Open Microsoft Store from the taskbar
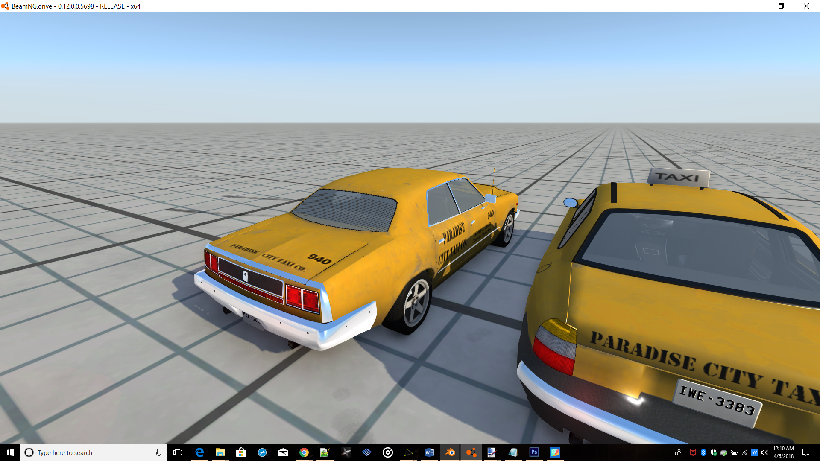The height and width of the screenshot is (461, 820). pyautogui.click(x=241, y=452)
